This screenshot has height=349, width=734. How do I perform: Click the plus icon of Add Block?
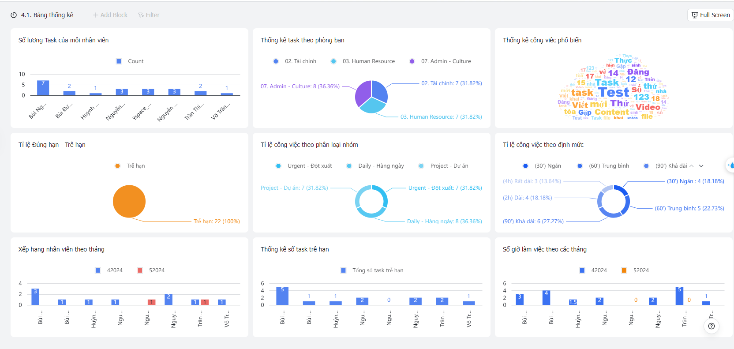(95, 15)
